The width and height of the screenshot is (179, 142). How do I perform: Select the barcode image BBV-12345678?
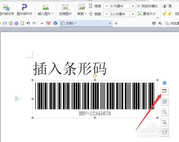point(95,99)
